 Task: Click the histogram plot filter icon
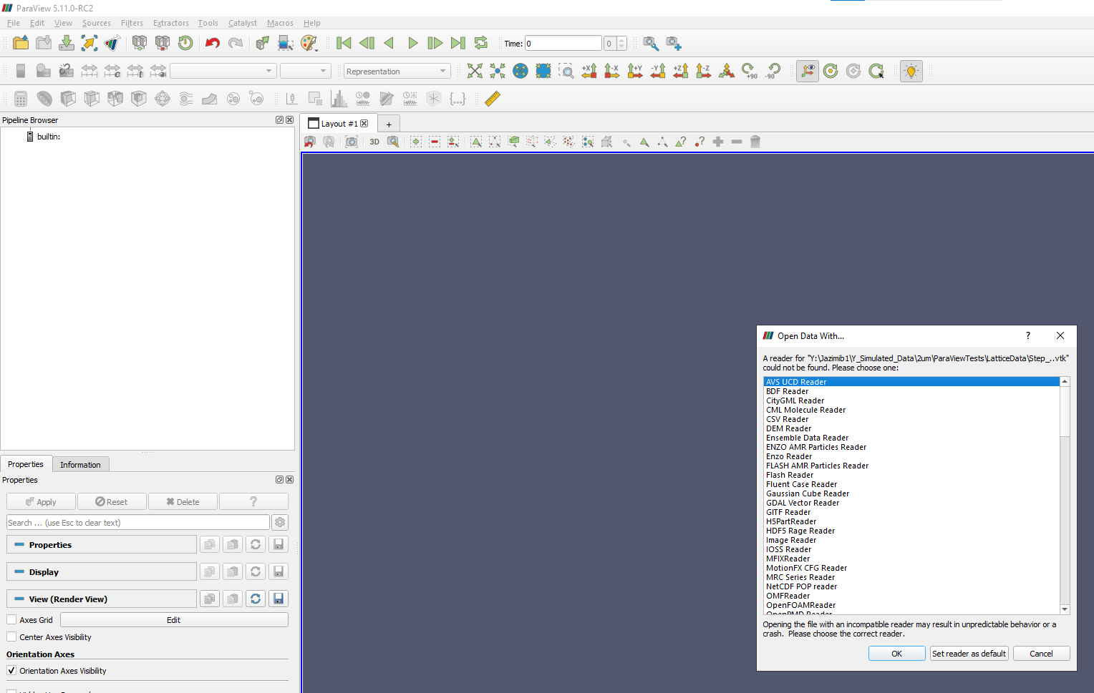pos(339,99)
